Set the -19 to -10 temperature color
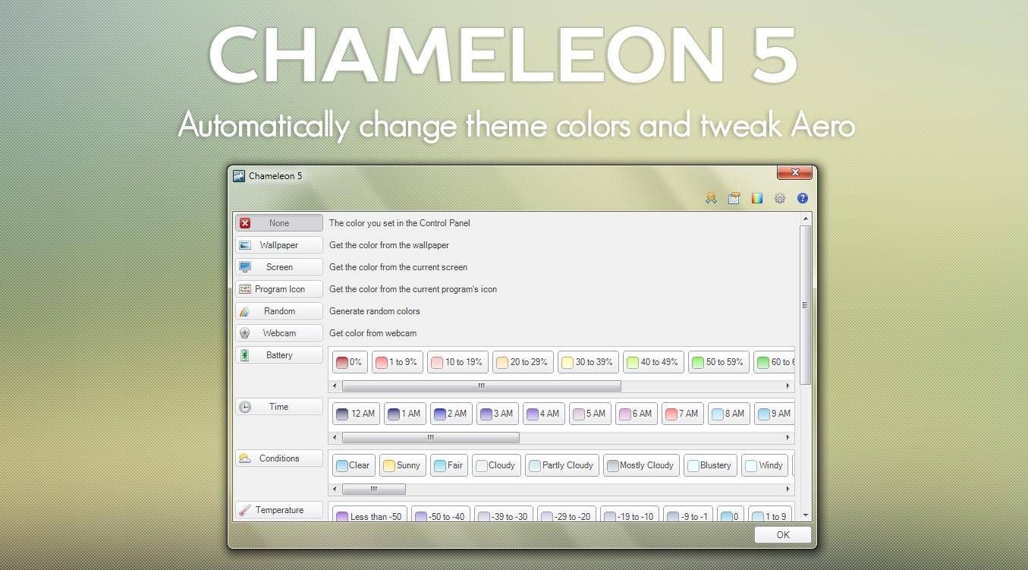The image size is (1028, 570). [x=630, y=515]
